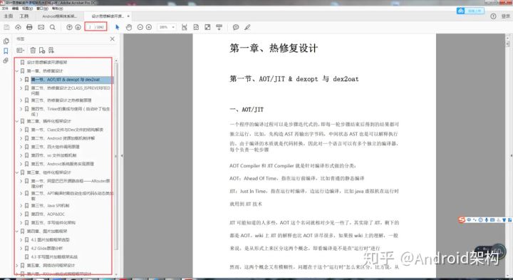Image resolution: width=513 pixels, height=280 pixels.
Task: Open the find text magnifier icon
Action: click(52, 28)
